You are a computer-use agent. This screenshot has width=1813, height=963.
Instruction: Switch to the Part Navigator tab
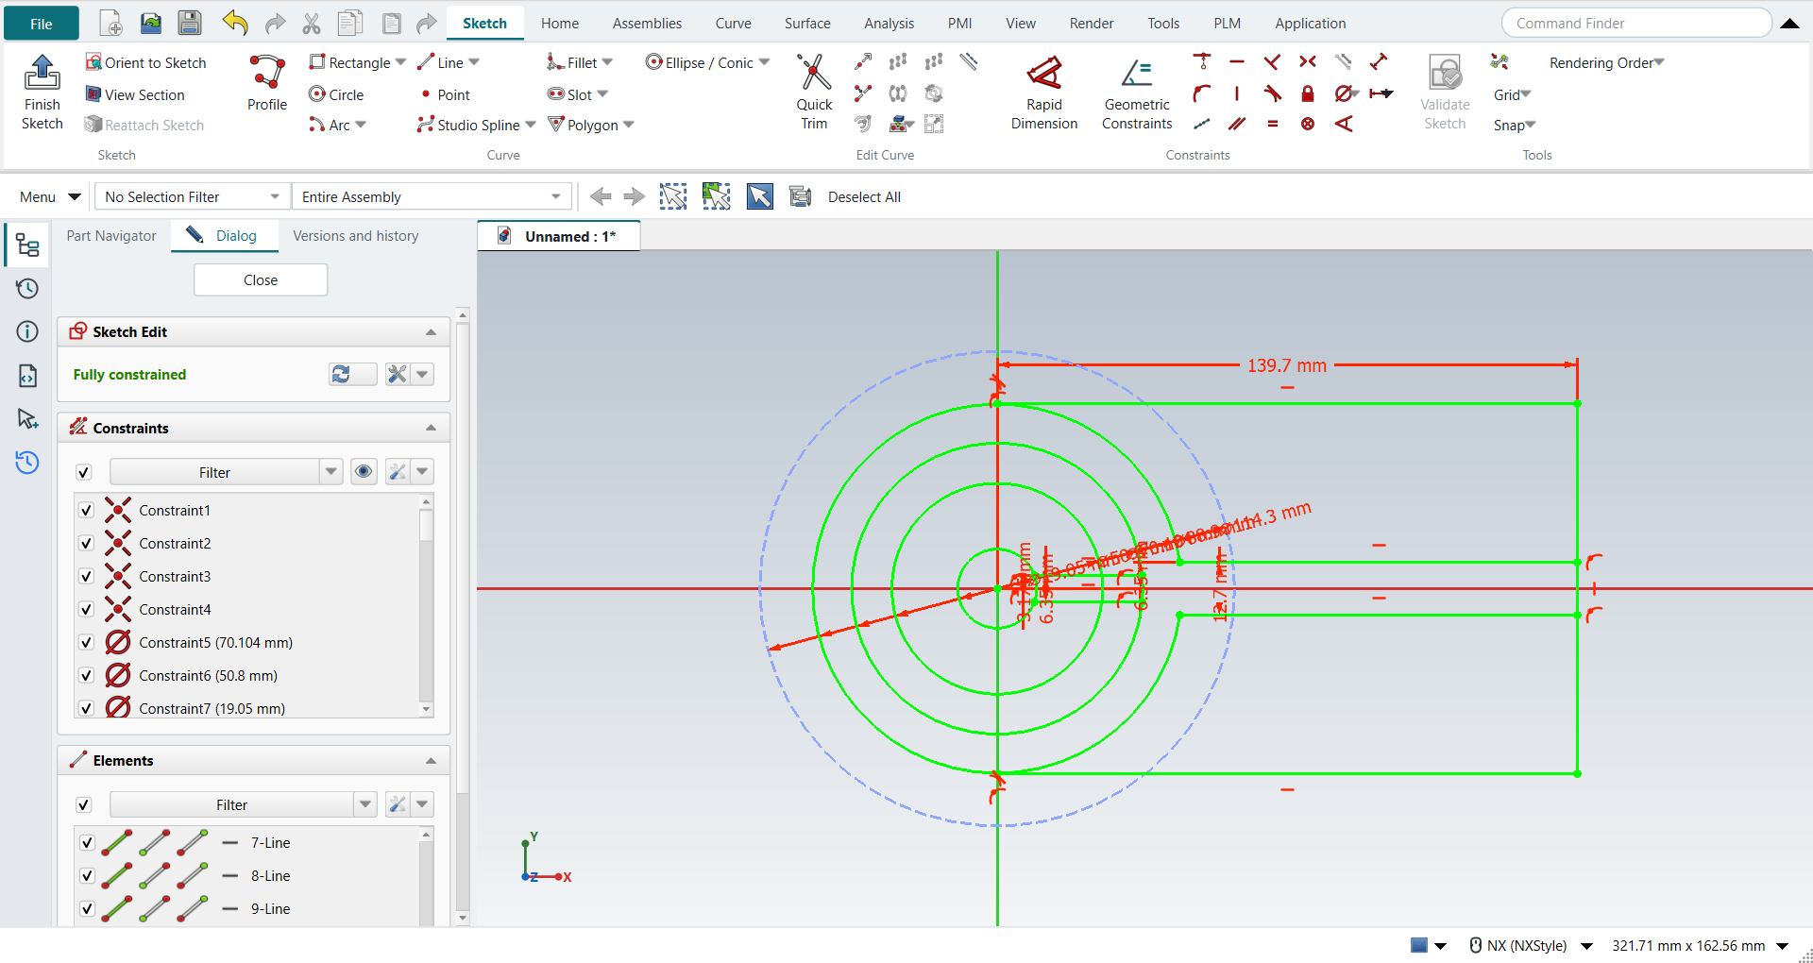pos(111,236)
